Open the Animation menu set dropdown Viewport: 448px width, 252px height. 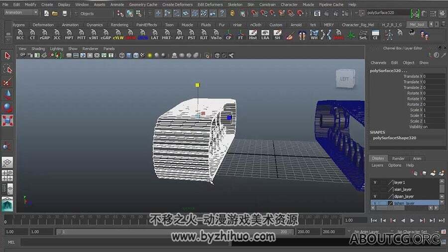(x=21, y=12)
